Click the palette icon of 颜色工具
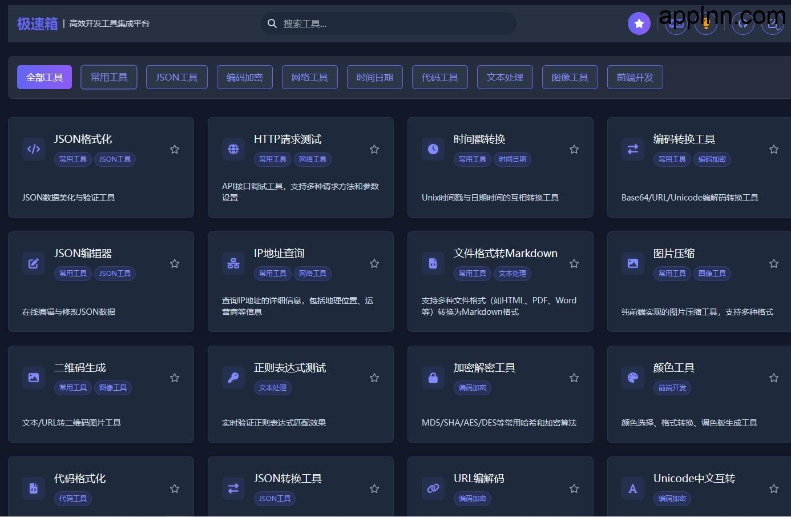This screenshot has width=791, height=517. [x=633, y=378]
